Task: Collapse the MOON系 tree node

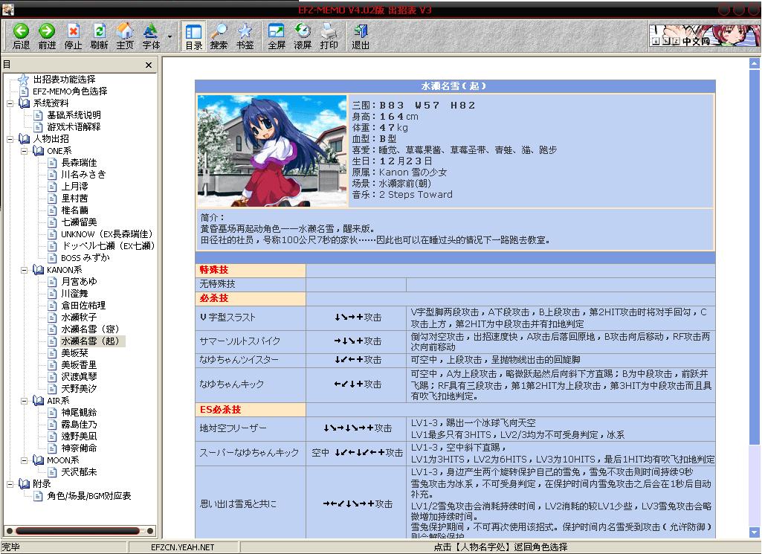Action: pos(24,460)
